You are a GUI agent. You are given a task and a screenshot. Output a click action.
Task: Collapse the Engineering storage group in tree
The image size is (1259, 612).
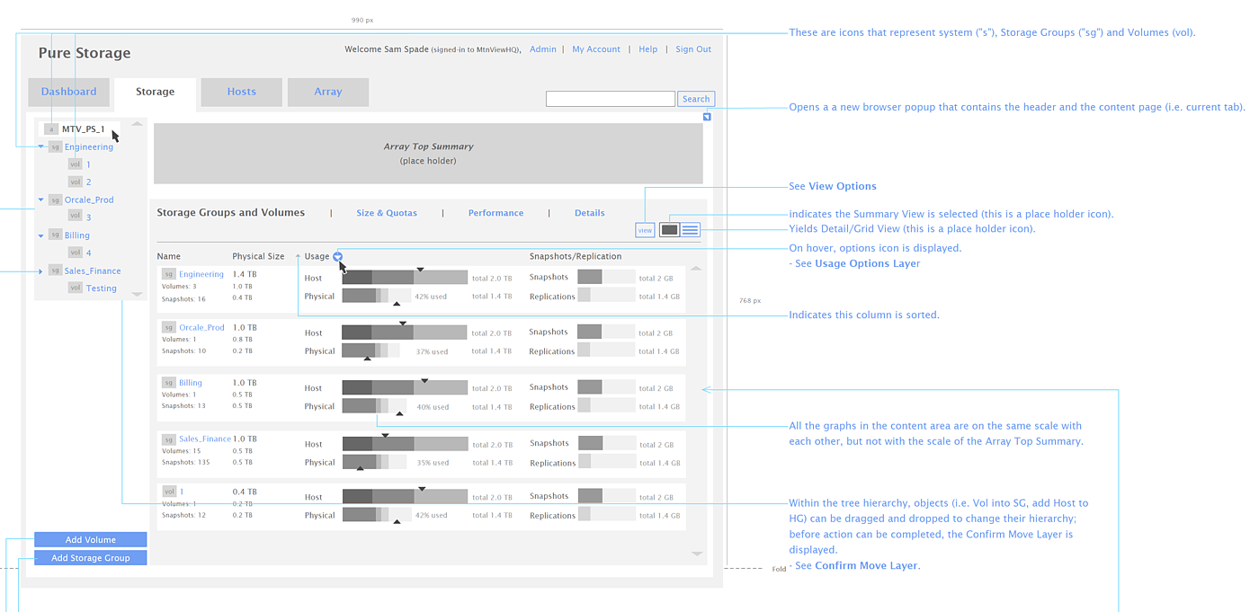pos(40,147)
